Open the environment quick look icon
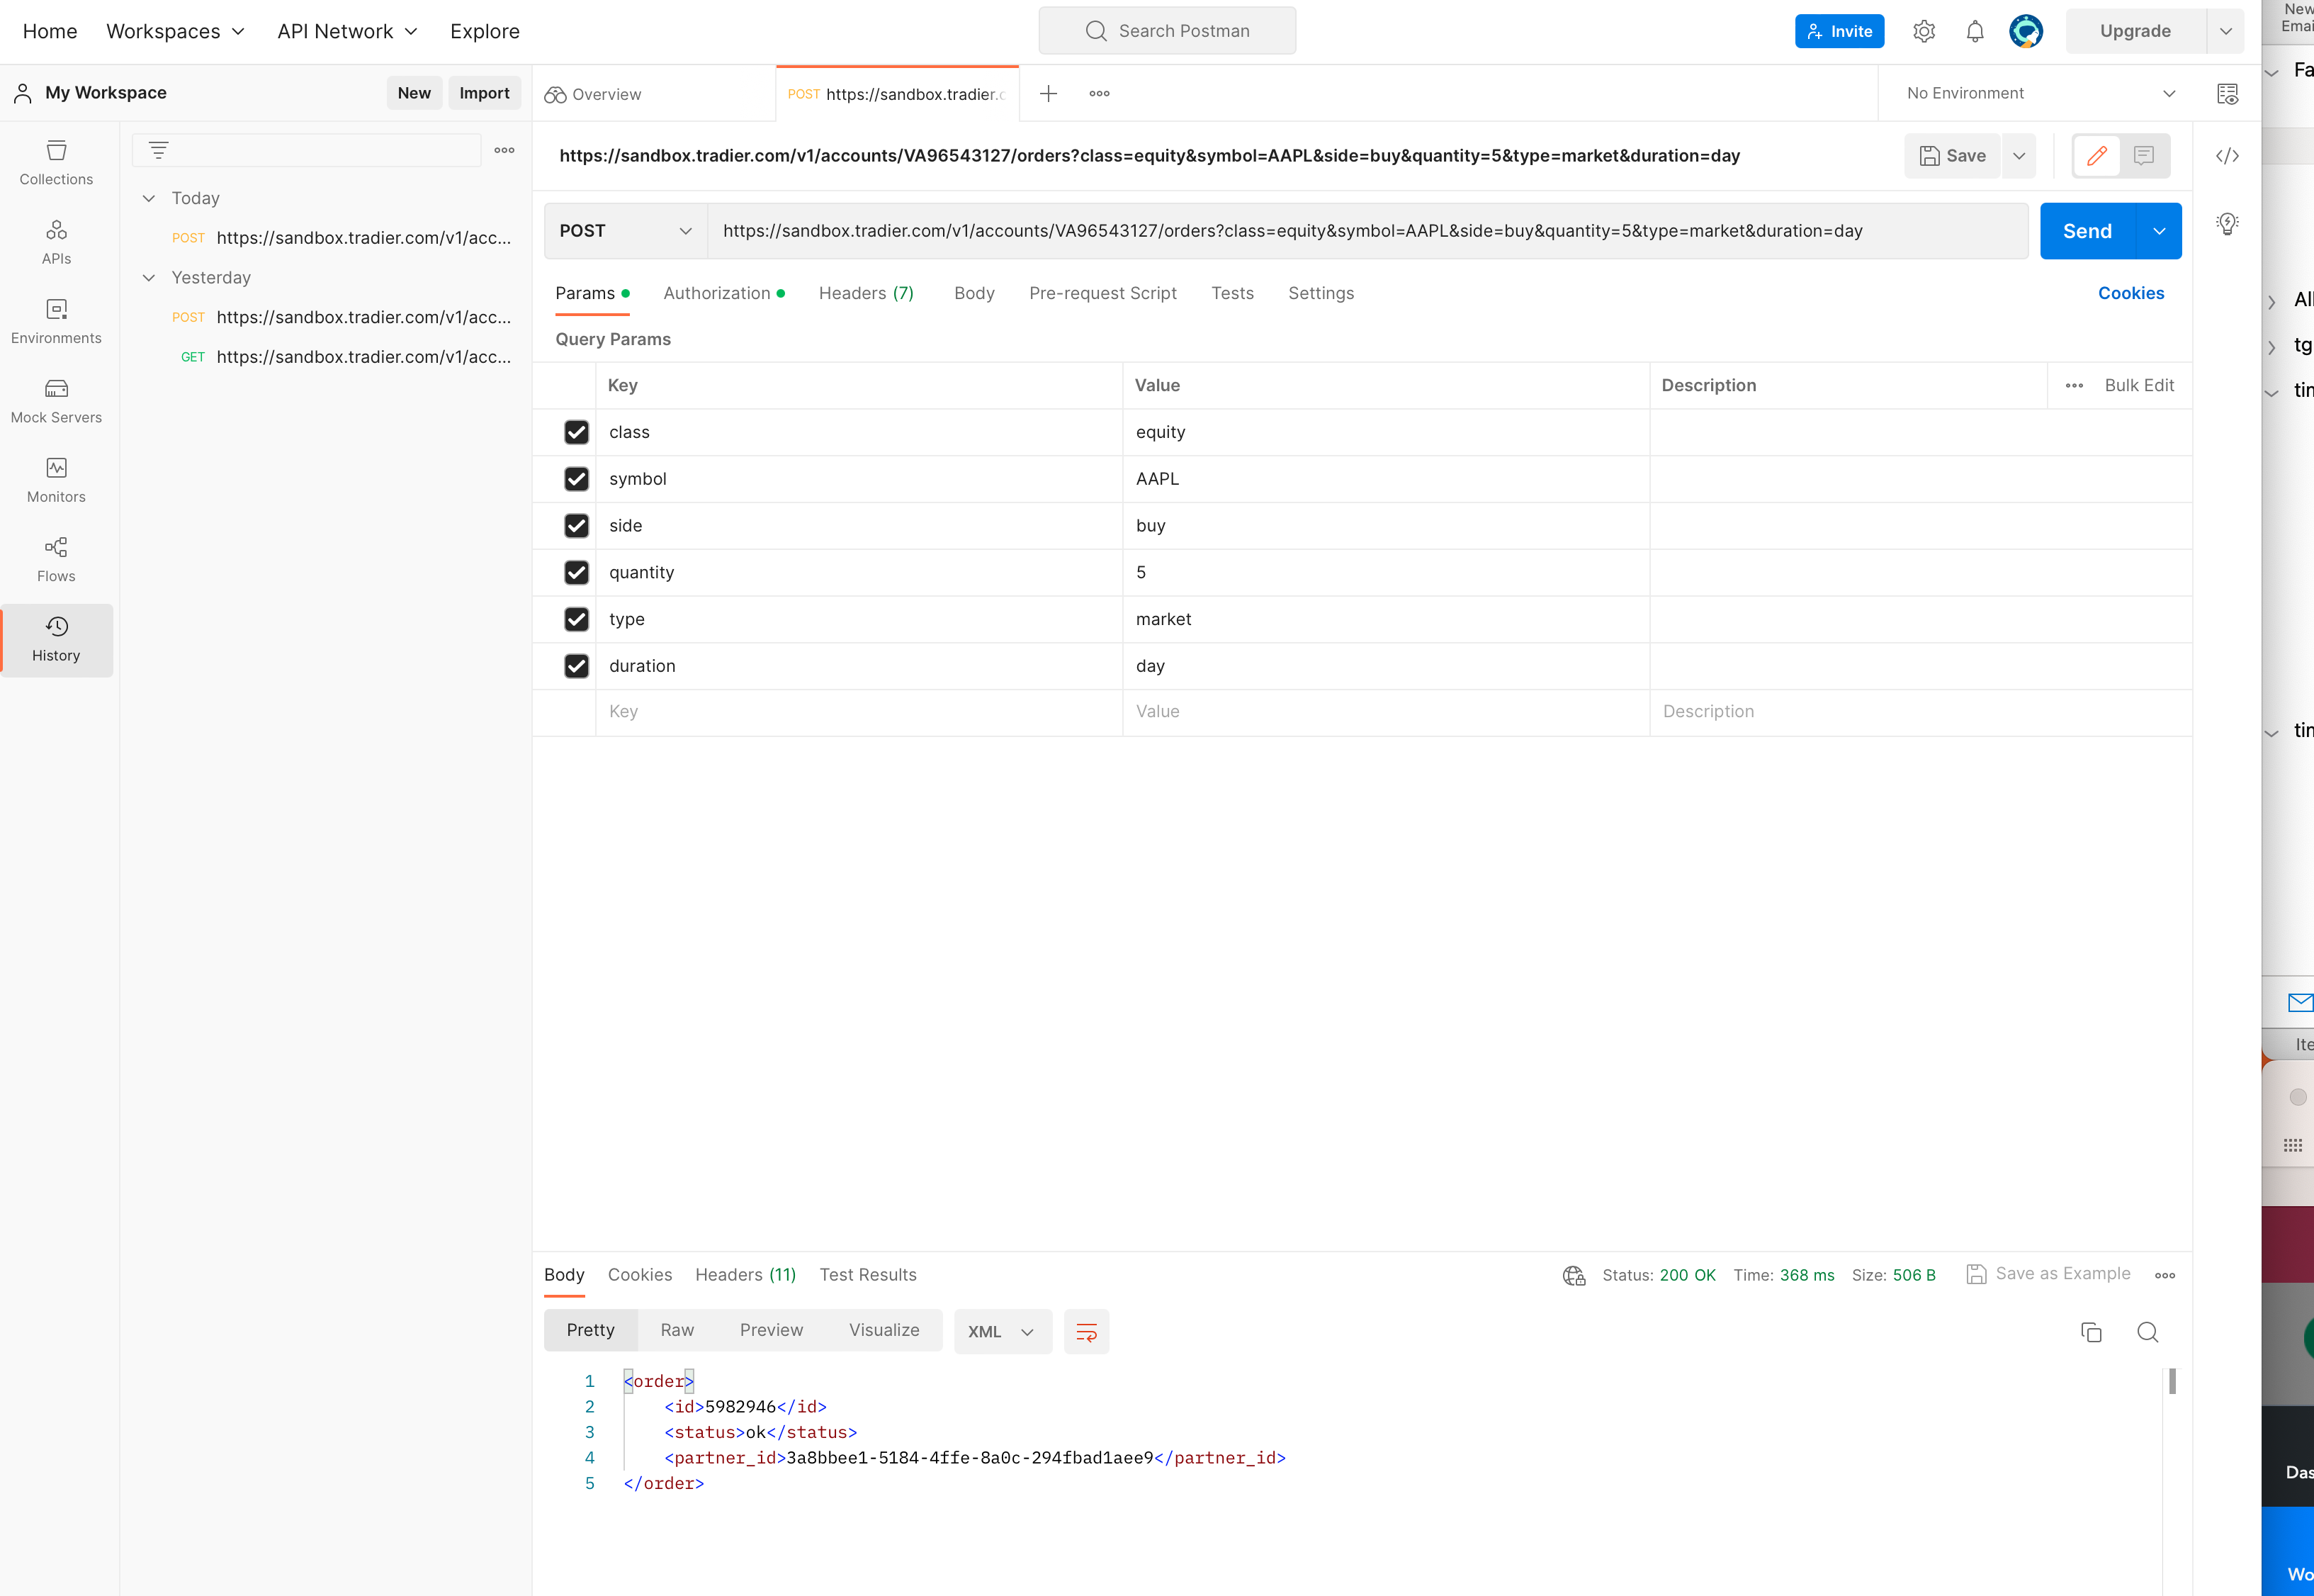 tap(2227, 94)
